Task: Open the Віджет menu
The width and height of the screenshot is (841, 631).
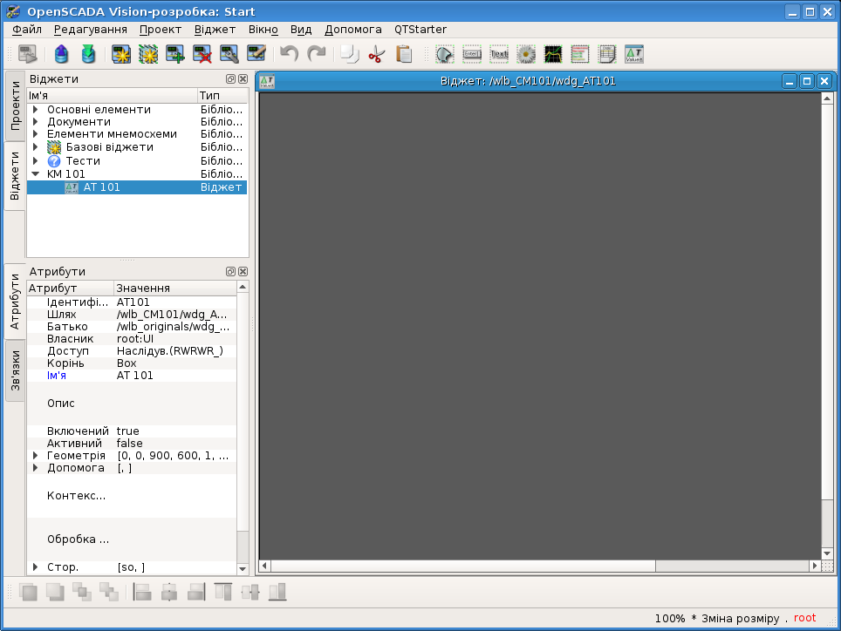Action: coord(215,29)
